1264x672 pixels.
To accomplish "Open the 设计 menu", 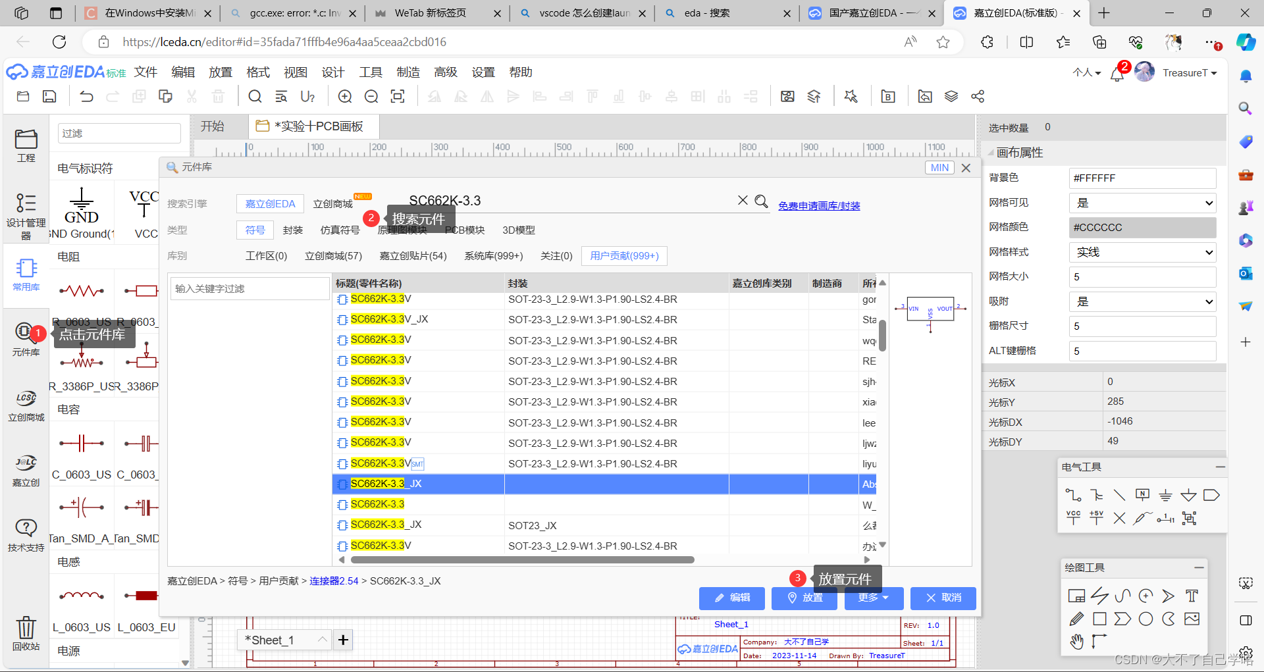I will (x=332, y=72).
